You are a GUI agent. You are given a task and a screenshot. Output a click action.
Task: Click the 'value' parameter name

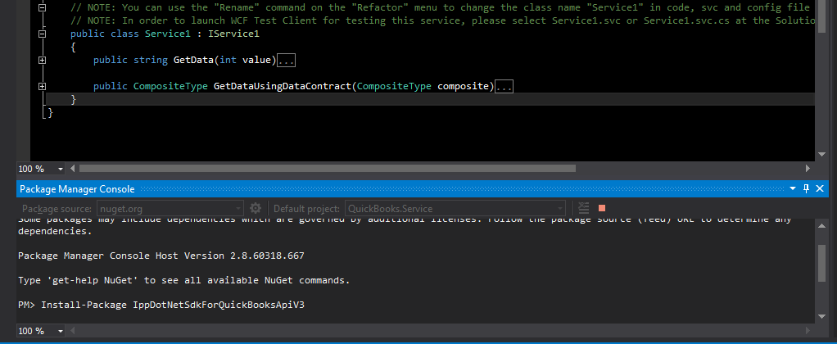(256, 60)
